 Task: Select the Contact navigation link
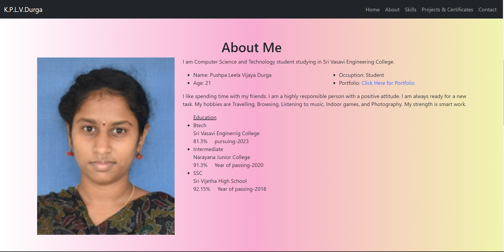click(487, 10)
